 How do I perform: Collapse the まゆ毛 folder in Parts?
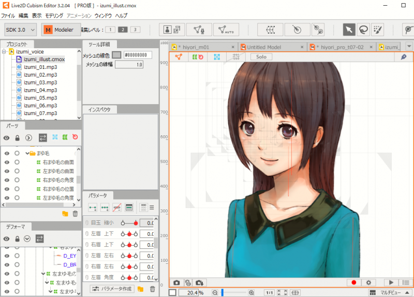27,153
